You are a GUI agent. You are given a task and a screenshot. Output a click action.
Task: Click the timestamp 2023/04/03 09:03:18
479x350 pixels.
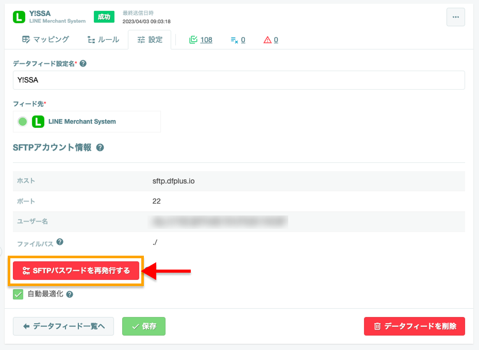[146, 21]
